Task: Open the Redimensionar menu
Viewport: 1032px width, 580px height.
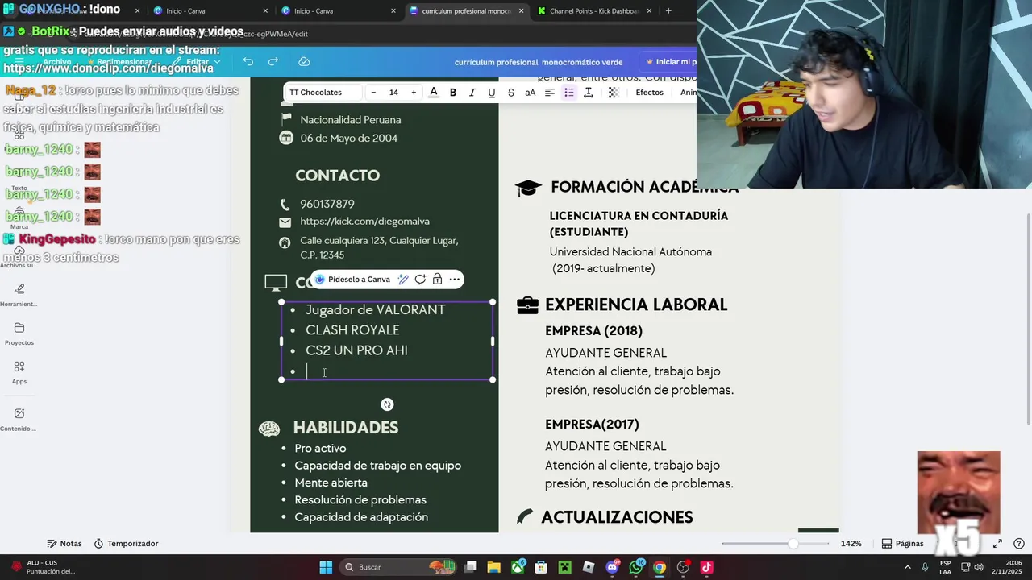Action: pyautogui.click(x=119, y=62)
